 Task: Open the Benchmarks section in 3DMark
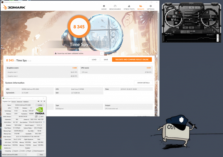click(x=115, y=7)
